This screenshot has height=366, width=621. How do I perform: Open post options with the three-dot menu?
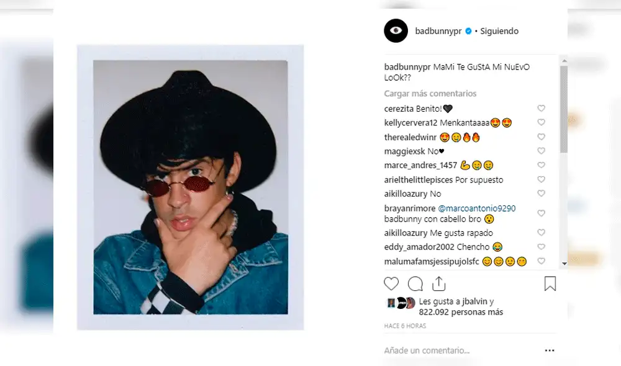coord(550,350)
